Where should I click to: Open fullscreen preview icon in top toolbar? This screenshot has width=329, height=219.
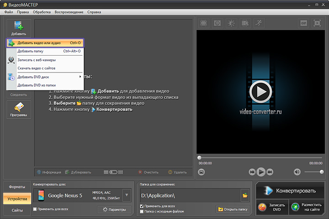click(317, 23)
